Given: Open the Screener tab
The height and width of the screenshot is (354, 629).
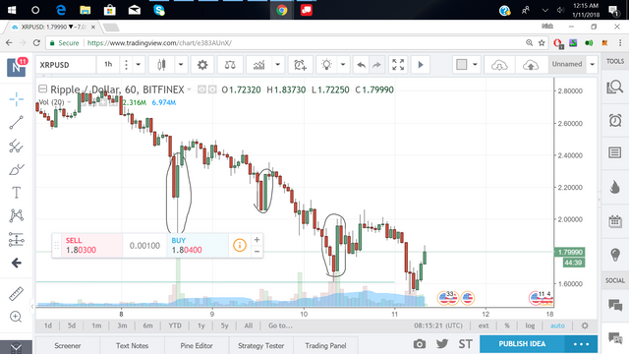Looking at the screenshot, I should [x=68, y=345].
